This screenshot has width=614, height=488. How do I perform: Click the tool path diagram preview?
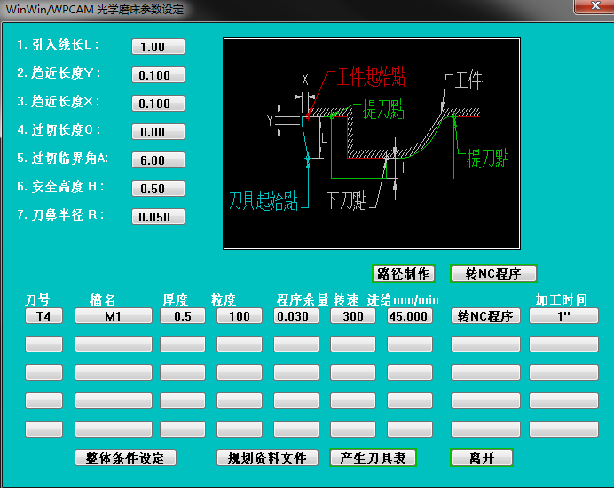[x=372, y=143]
